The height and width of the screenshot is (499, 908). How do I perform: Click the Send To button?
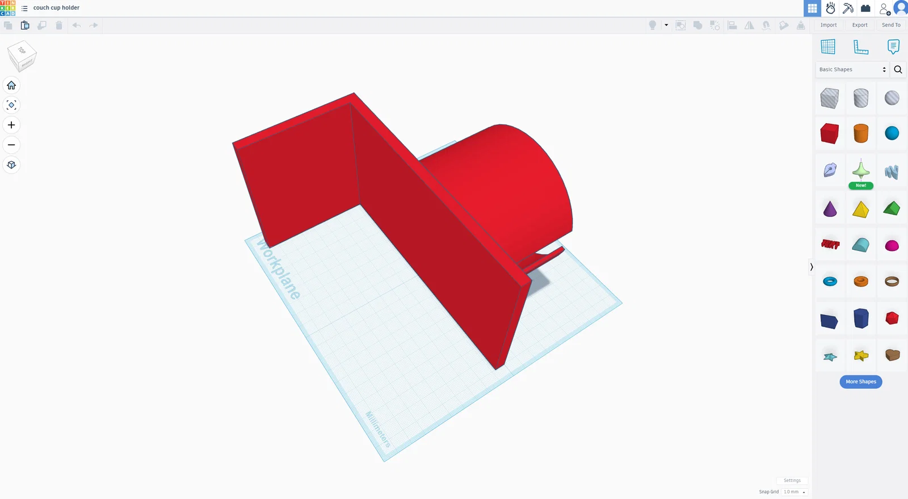coord(891,25)
